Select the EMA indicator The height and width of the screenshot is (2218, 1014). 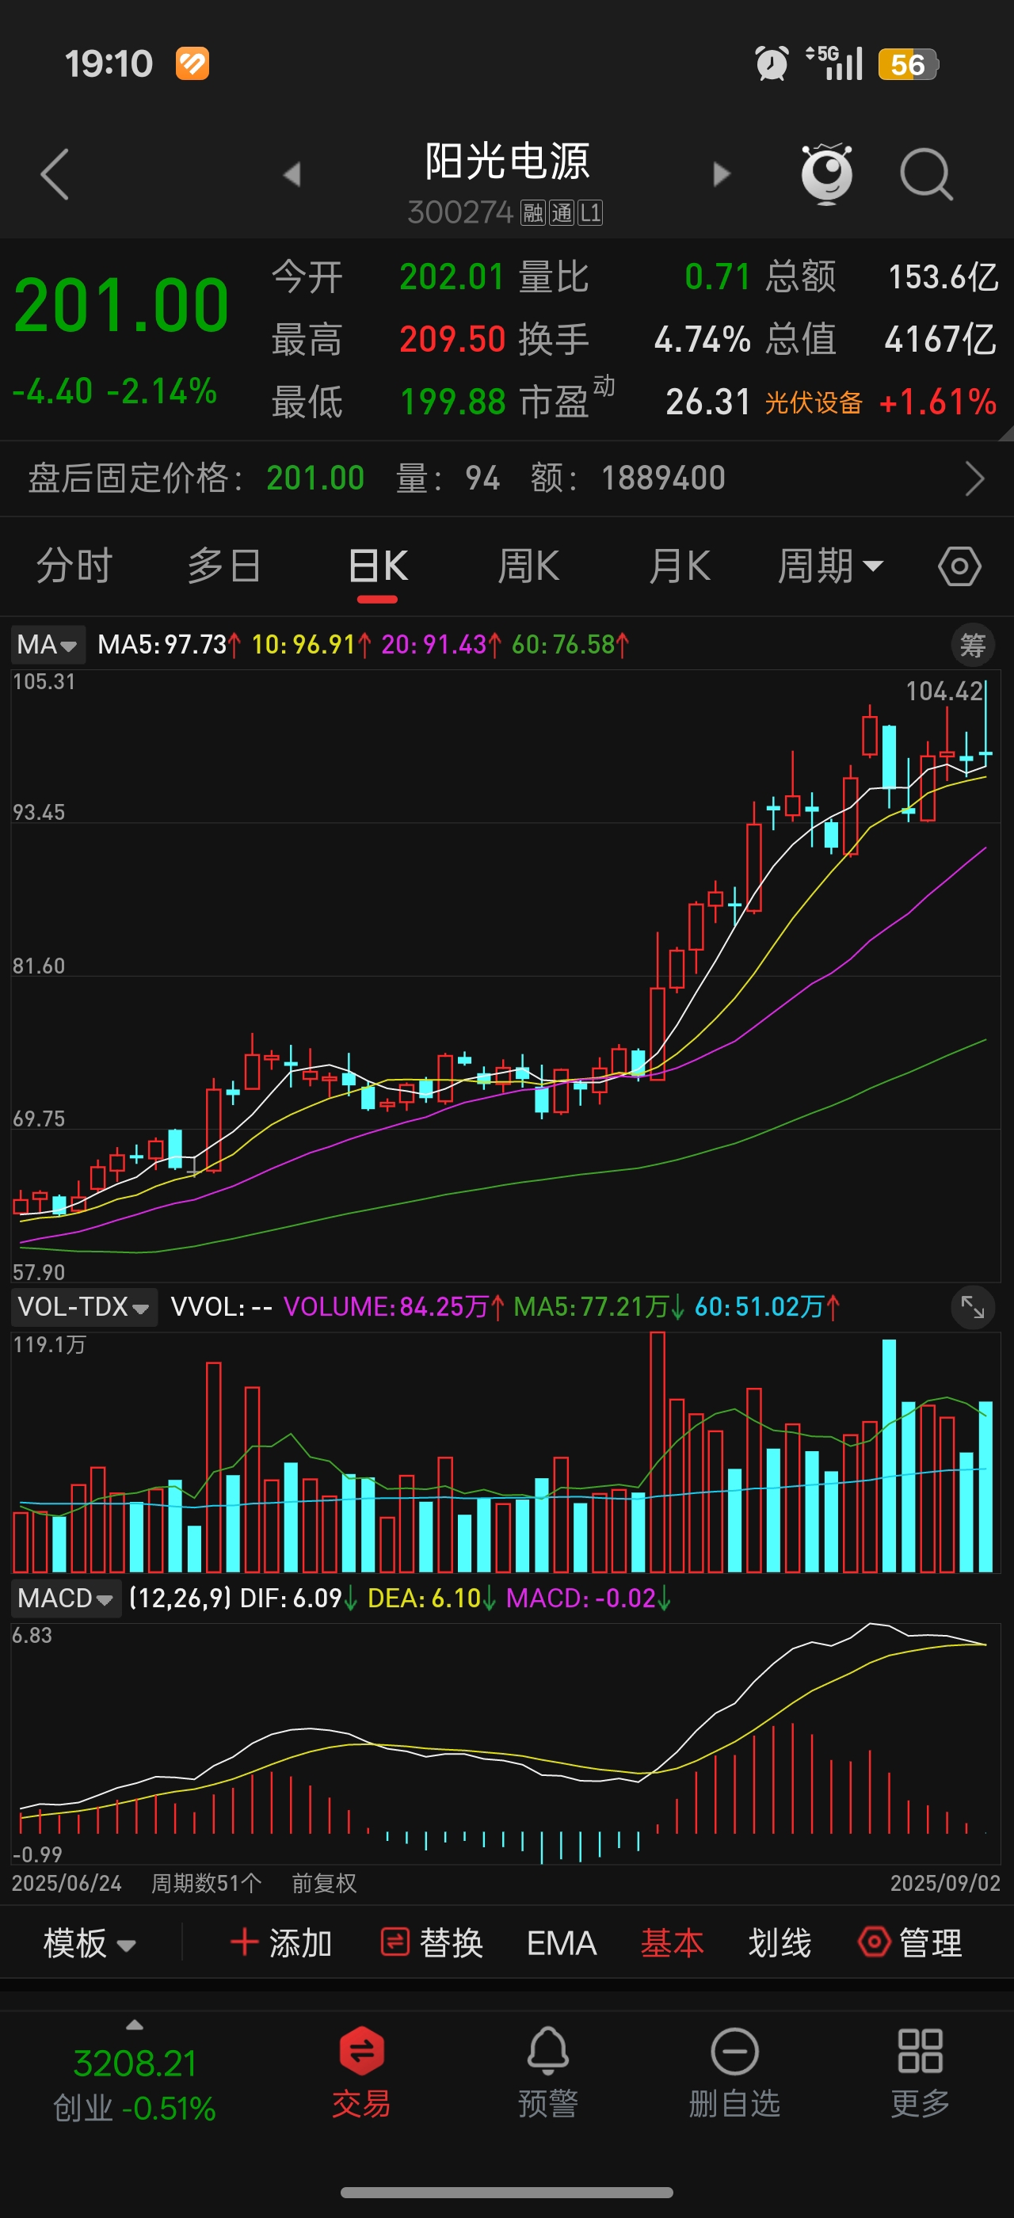coord(561,1943)
